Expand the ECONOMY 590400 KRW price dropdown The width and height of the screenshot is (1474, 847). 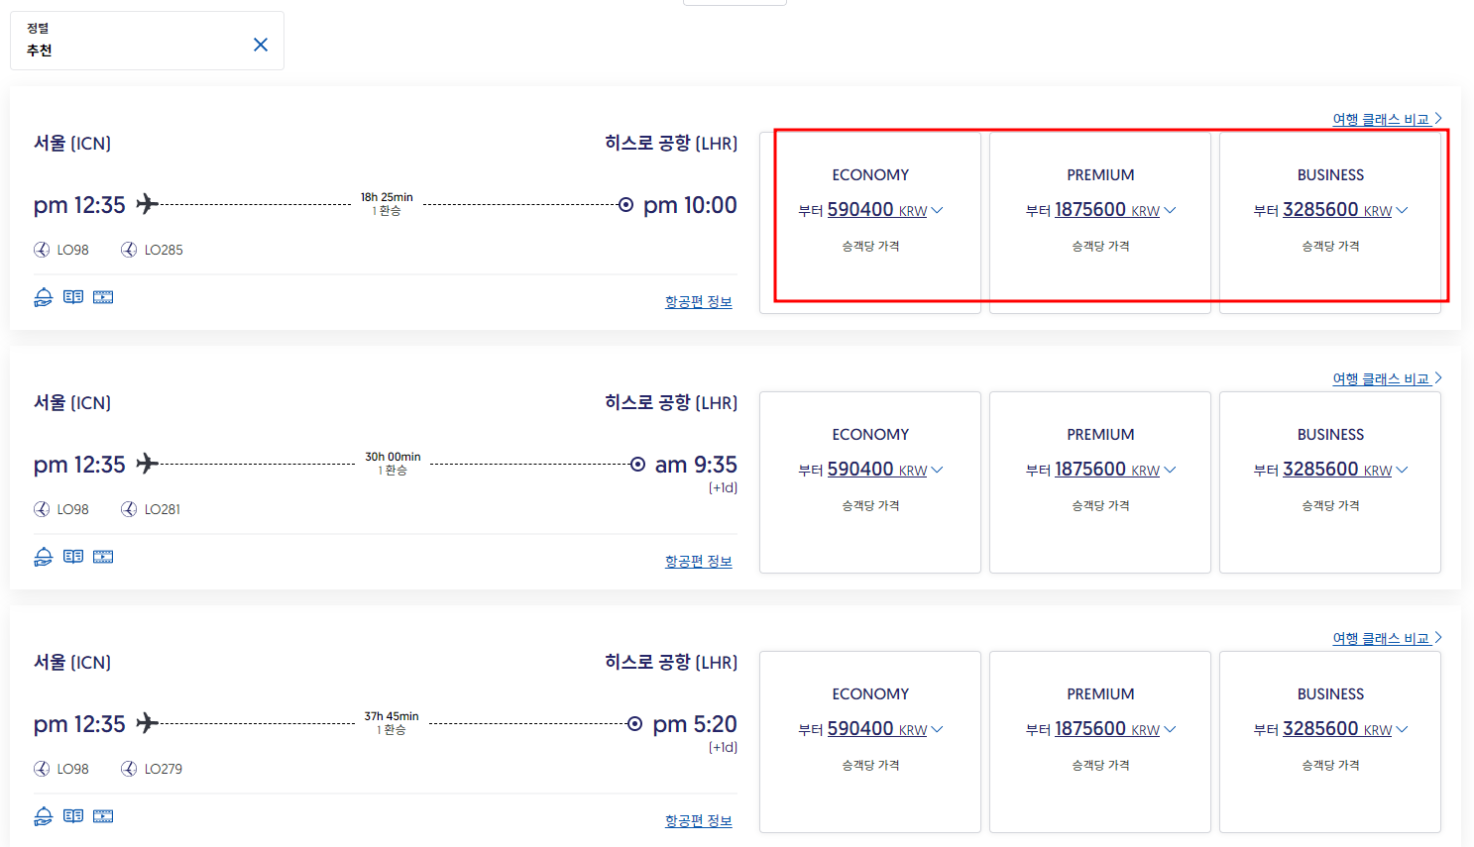click(x=938, y=209)
